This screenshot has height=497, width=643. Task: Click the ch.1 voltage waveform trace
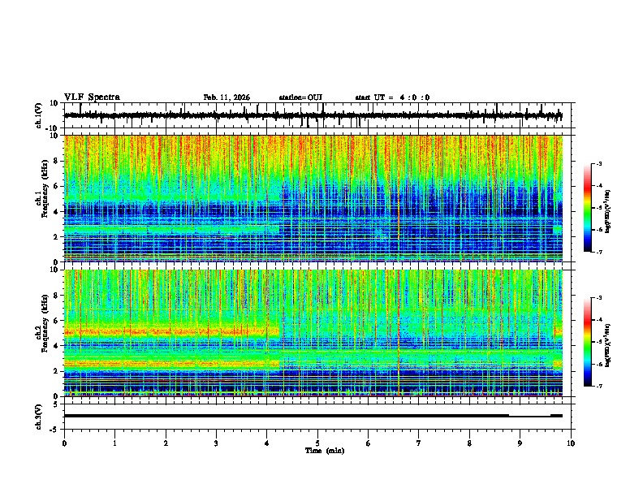click(313, 115)
